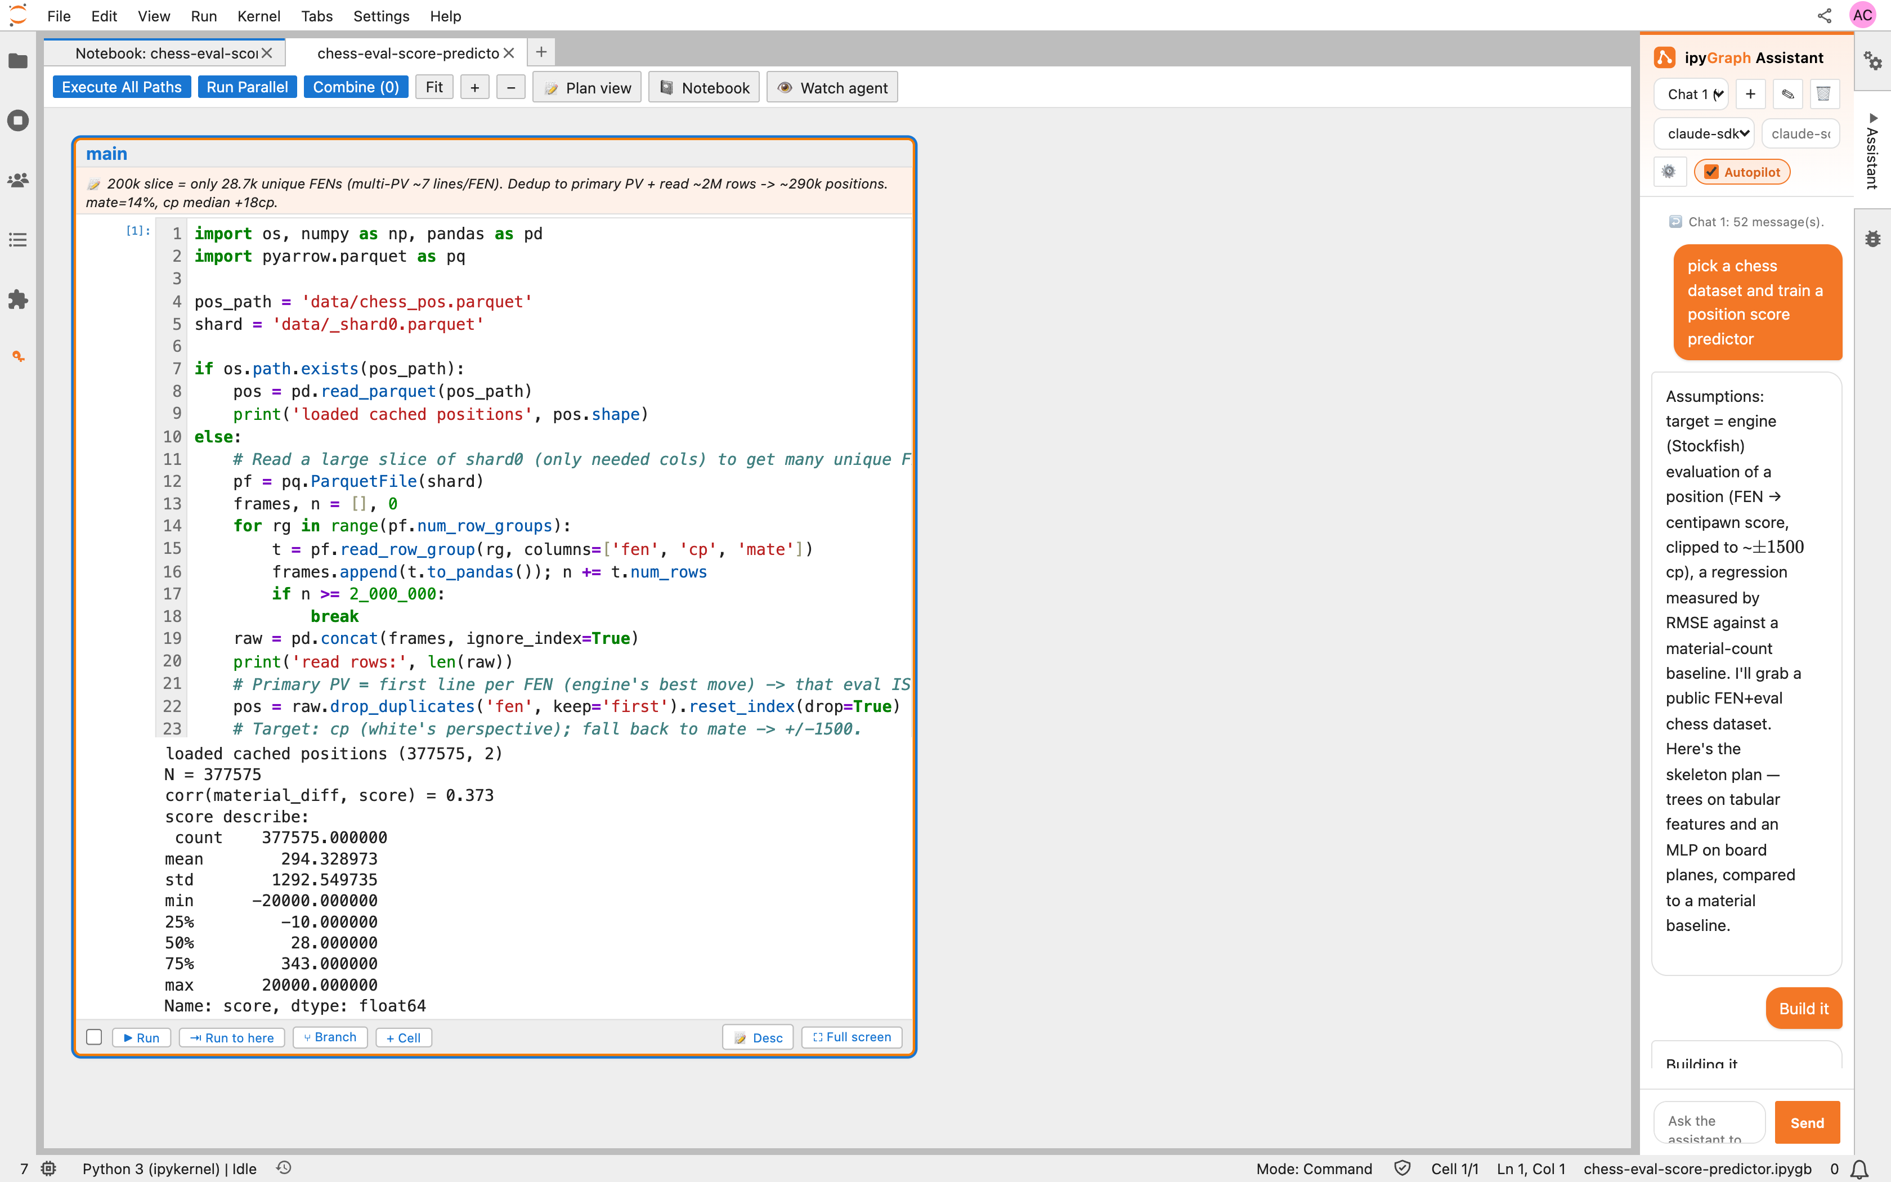Click the share icon in top bar
The image size is (1891, 1182).
tap(1825, 16)
